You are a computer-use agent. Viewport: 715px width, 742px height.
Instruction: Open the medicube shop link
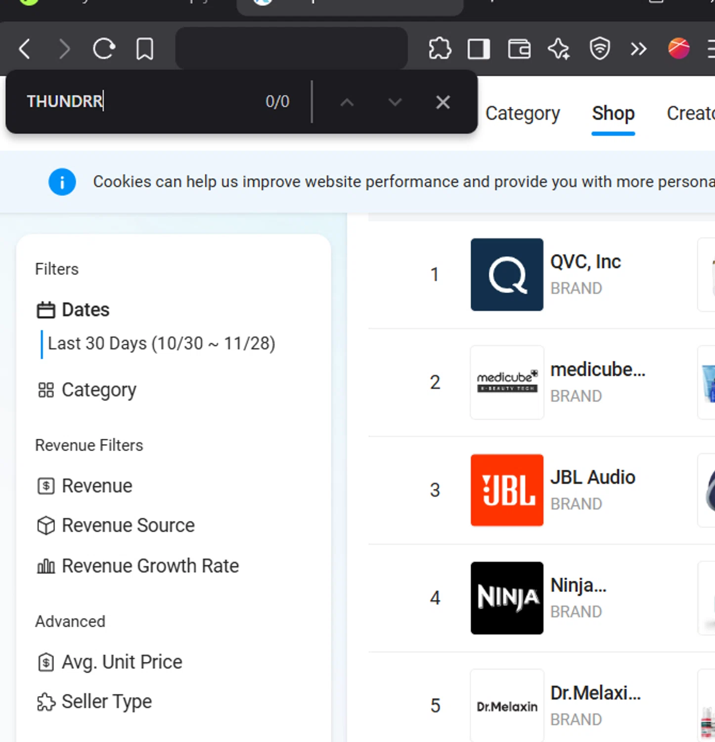click(598, 370)
